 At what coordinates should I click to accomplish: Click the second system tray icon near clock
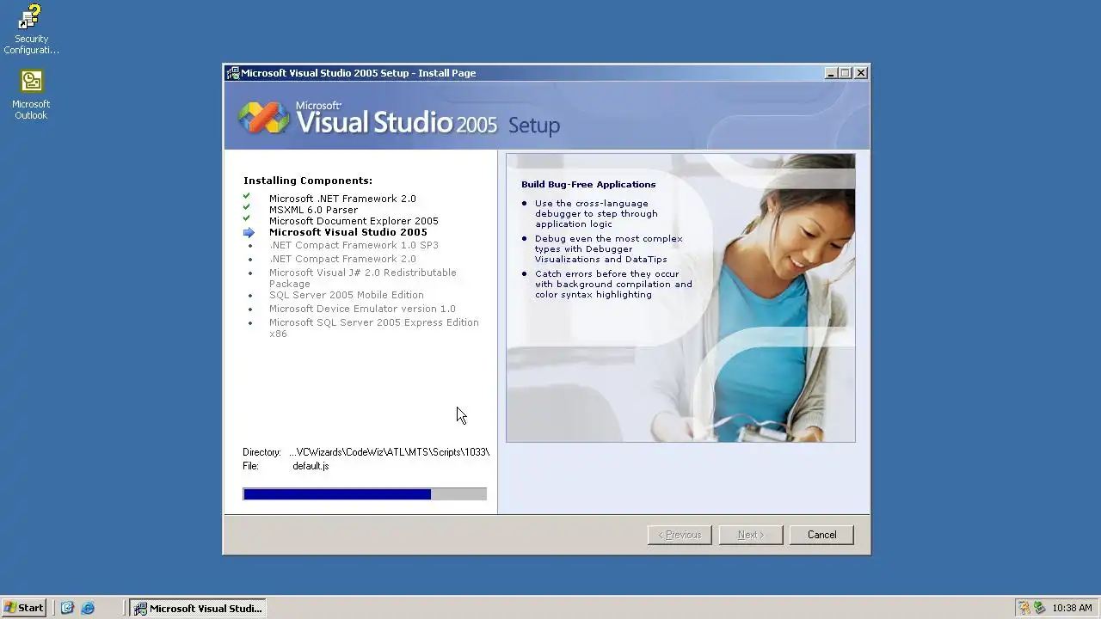tap(1039, 608)
